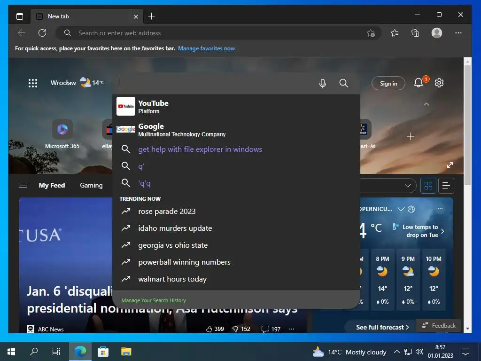Open Microsoft 365 quick link
The height and width of the screenshot is (361, 481).
click(x=62, y=134)
